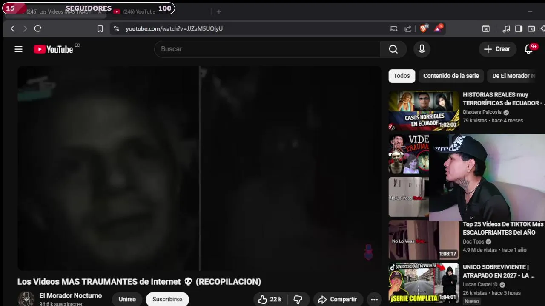Open 'Top 25 Videos De TIKTOK' title
This screenshot has width=545, height=306.
tap(503, 228)
